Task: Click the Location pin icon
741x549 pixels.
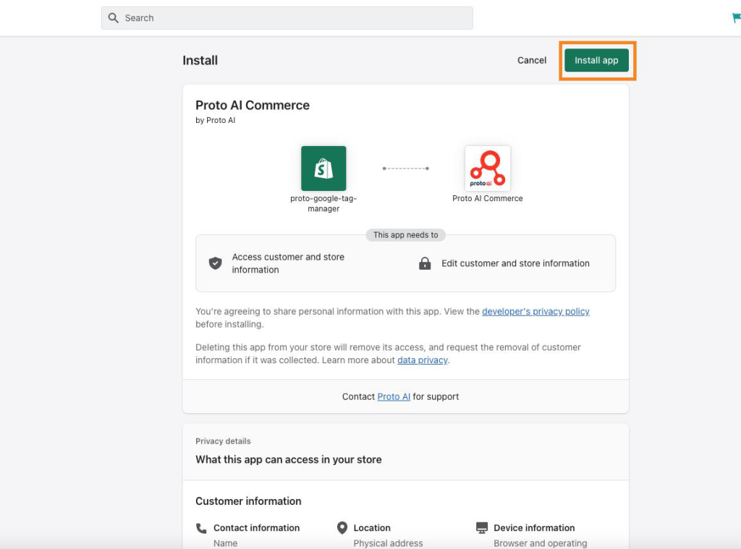Action: (x=342, y=528)
